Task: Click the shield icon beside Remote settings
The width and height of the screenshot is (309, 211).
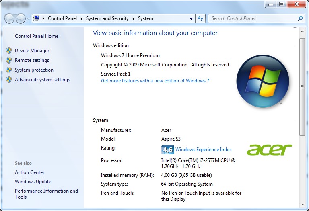Action: click(x=9, y=60)
